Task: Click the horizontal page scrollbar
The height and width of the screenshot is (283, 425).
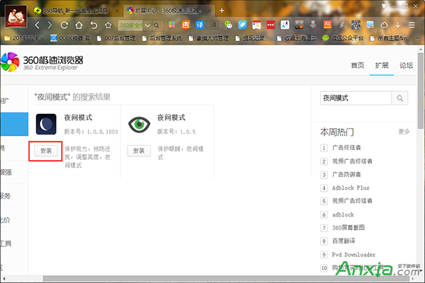Action: (227, 279)
